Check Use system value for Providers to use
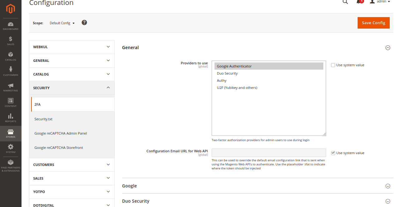The width and height of the screenshot is (400, 207). click(333, 65)
